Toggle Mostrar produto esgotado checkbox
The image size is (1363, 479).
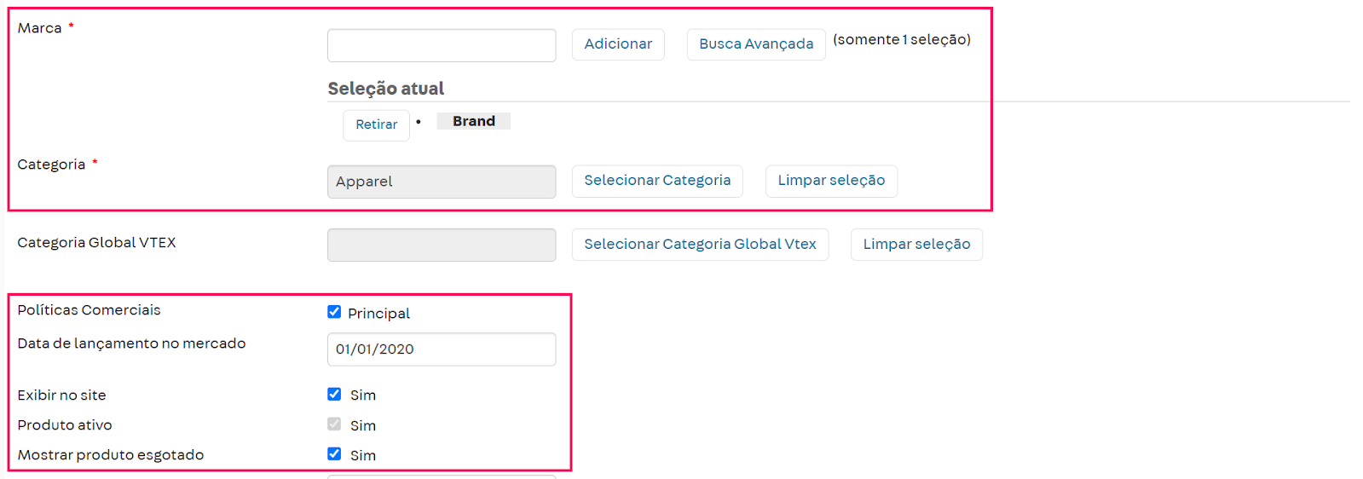pyautogui.click(x=334, y=454)
